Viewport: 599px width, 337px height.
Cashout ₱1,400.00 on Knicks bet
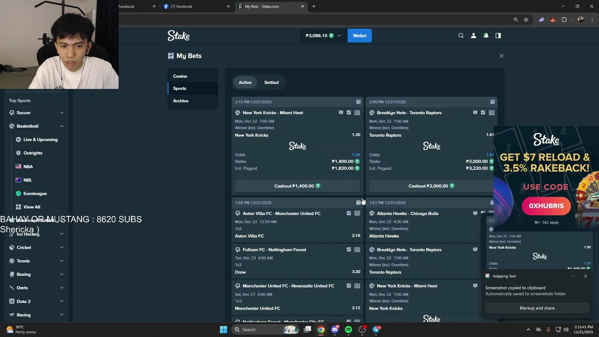pos(297,186)
